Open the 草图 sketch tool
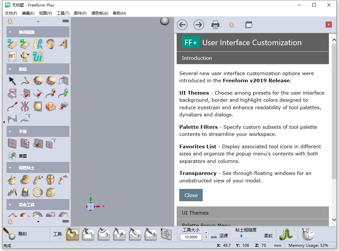Viewport: 339px width, 251px height. click(x=18, y=156)
